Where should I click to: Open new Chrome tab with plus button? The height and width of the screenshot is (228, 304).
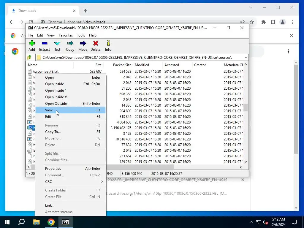85,11
